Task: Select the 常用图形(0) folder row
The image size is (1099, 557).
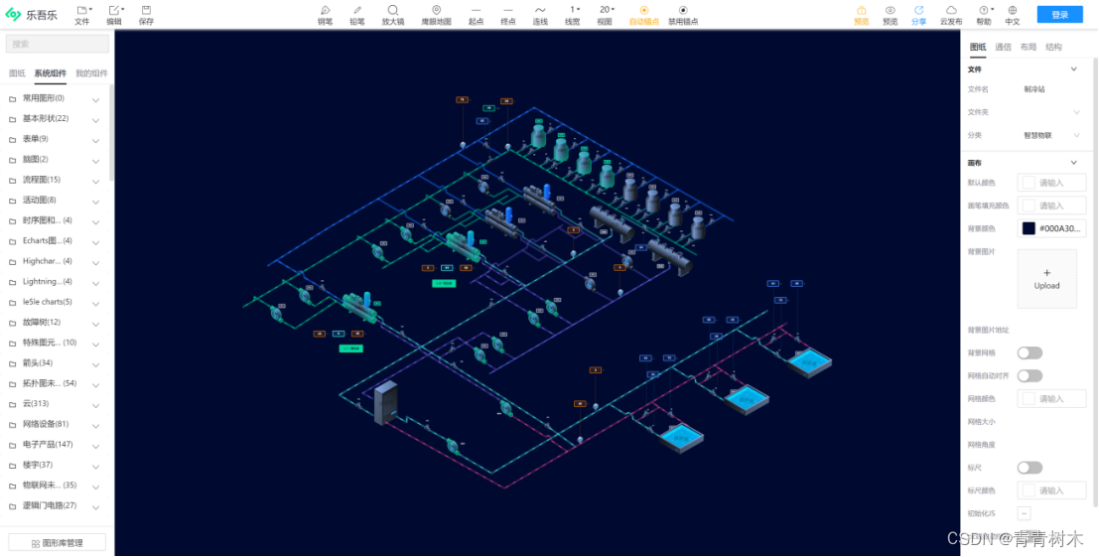Action: point(55,98)
